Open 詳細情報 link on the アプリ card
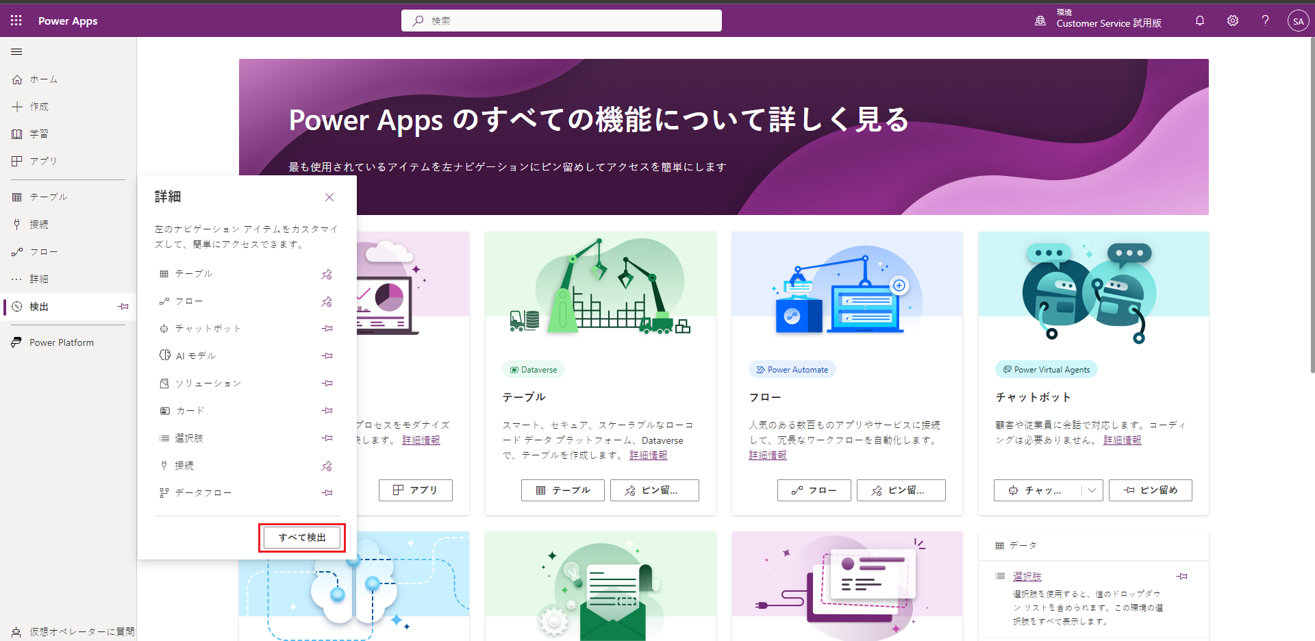The image size is (1315, 641). 421,440
